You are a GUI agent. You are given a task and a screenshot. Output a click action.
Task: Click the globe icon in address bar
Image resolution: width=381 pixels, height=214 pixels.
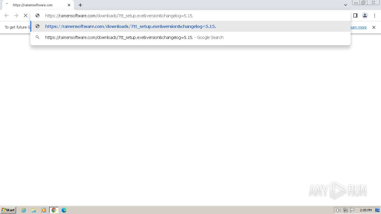(x=38, y=15)
